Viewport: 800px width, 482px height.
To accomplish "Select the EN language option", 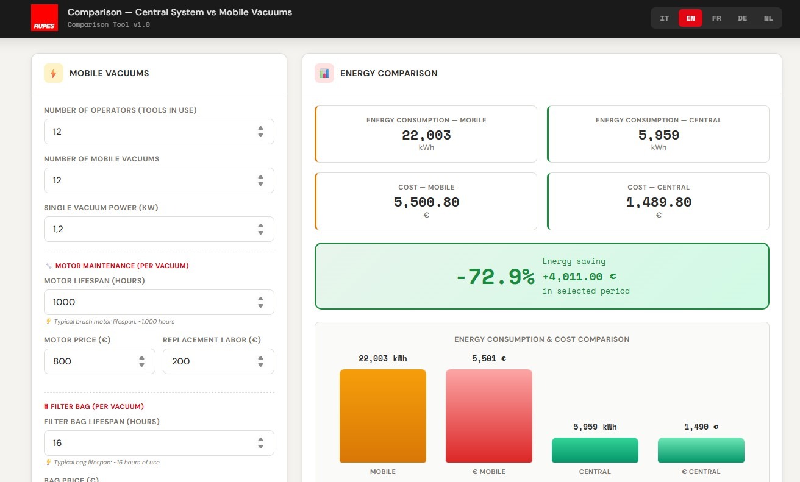I will pyautogui.click(x=690, y=18).
